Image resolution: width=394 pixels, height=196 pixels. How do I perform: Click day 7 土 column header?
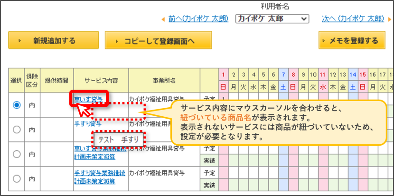click(x=283, y=80)
